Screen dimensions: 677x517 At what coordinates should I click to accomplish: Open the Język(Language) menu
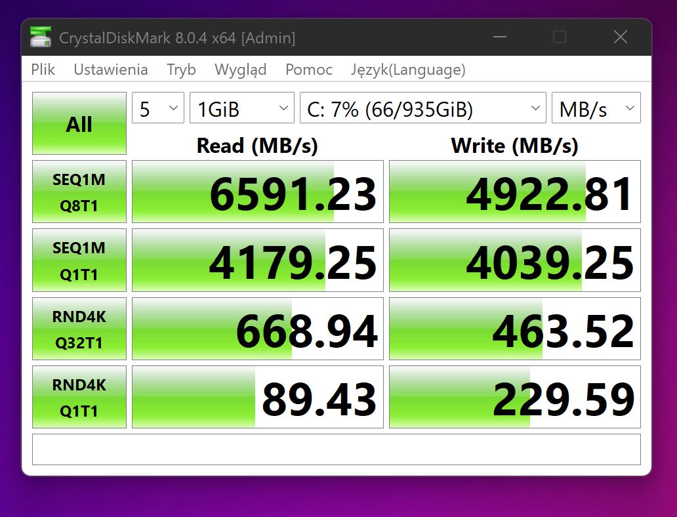pyautogui.click(x=408, y=70)
